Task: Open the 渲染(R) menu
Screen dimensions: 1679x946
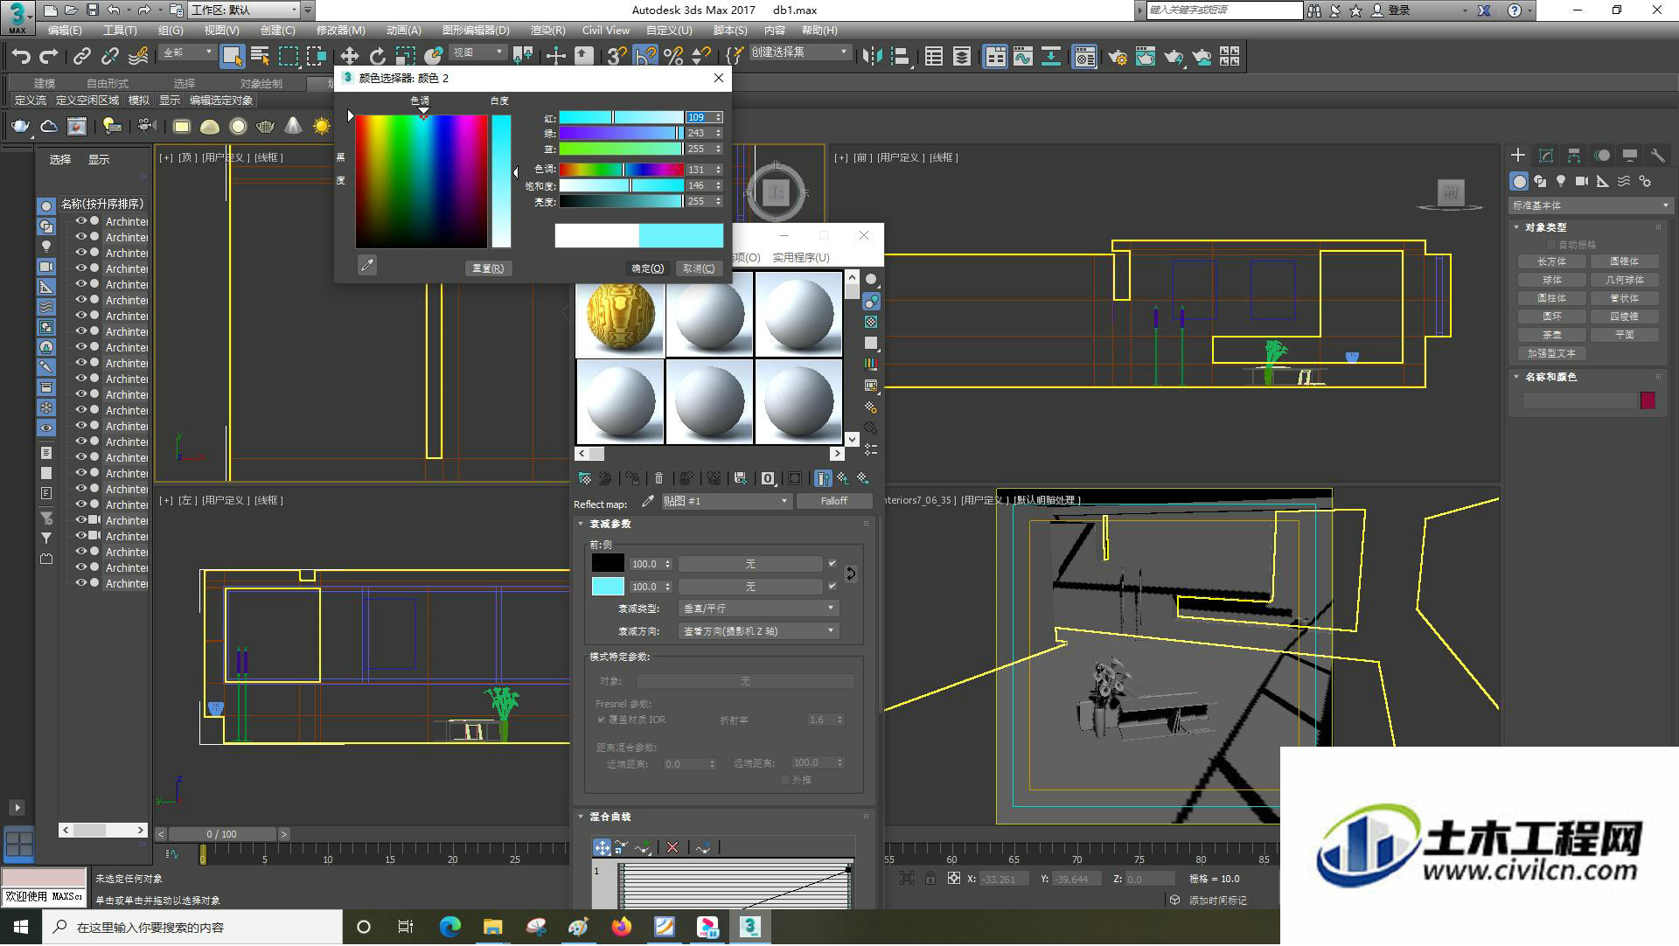Action: coord(547,31)
